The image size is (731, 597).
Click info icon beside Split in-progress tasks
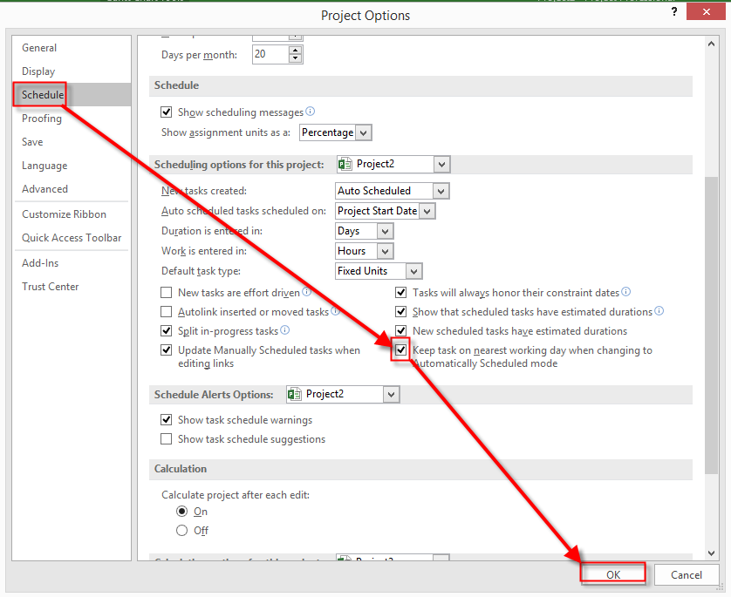(285, 330)
